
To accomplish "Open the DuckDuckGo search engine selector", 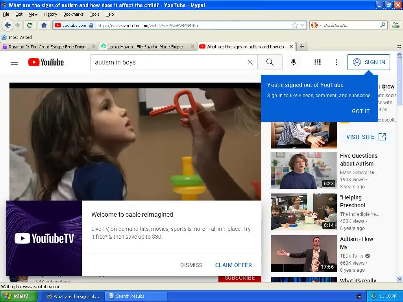I will (x=316, y=25).
